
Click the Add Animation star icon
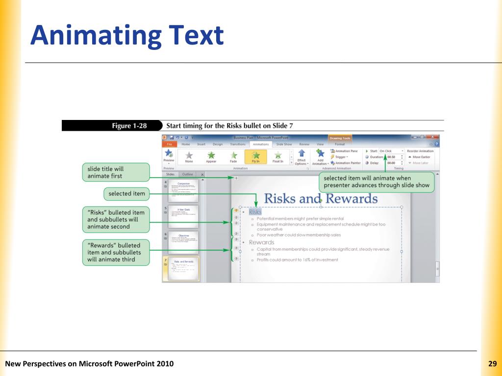click(320, 153)
